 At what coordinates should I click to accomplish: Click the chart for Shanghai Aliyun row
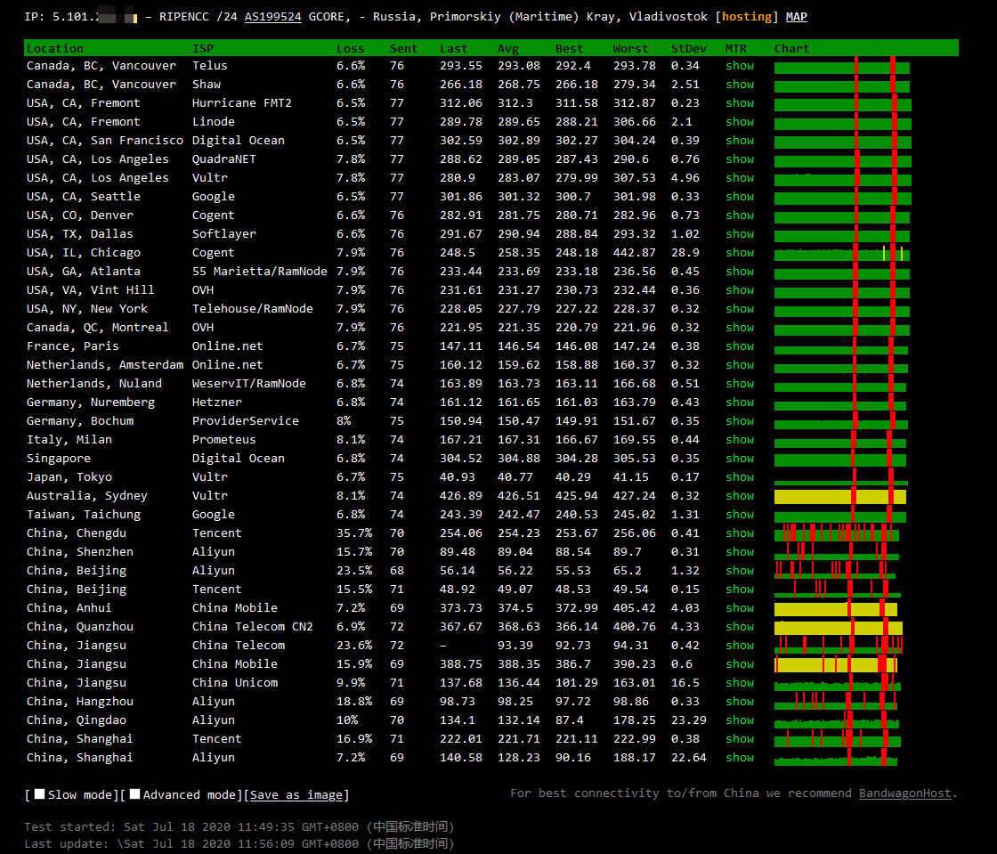pyautogui.click(x=836, y=759)
